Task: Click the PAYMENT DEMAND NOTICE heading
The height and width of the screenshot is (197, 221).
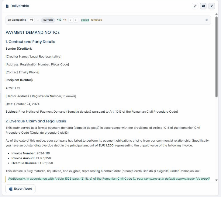Action: point(33,33)
